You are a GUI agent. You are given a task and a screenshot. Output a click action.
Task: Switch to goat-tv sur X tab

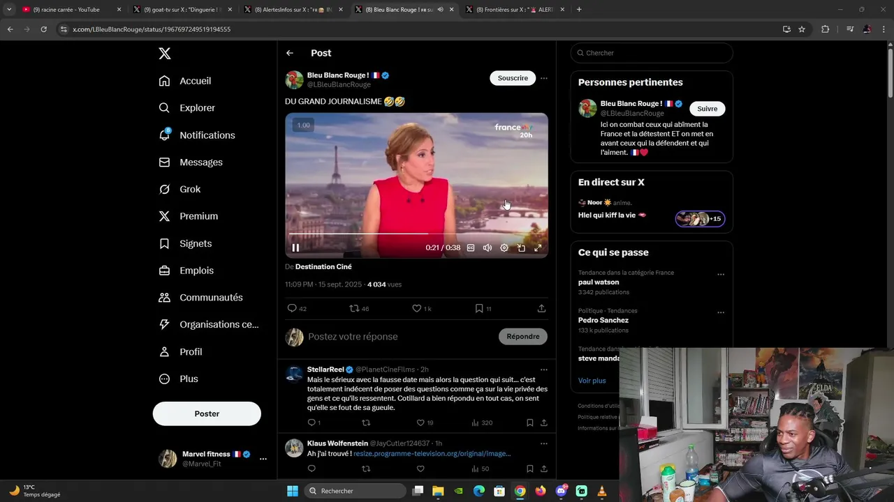click(x=182, y=10)
